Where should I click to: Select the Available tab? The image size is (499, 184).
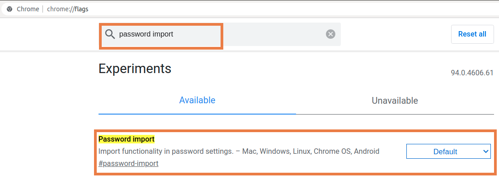coord(198,101)
